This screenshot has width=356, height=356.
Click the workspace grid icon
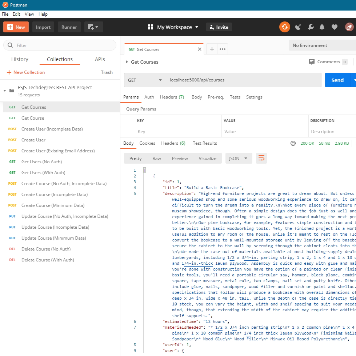(150, 27)
